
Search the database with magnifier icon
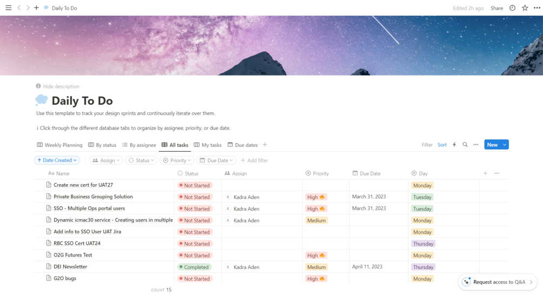tap(465, 145)
